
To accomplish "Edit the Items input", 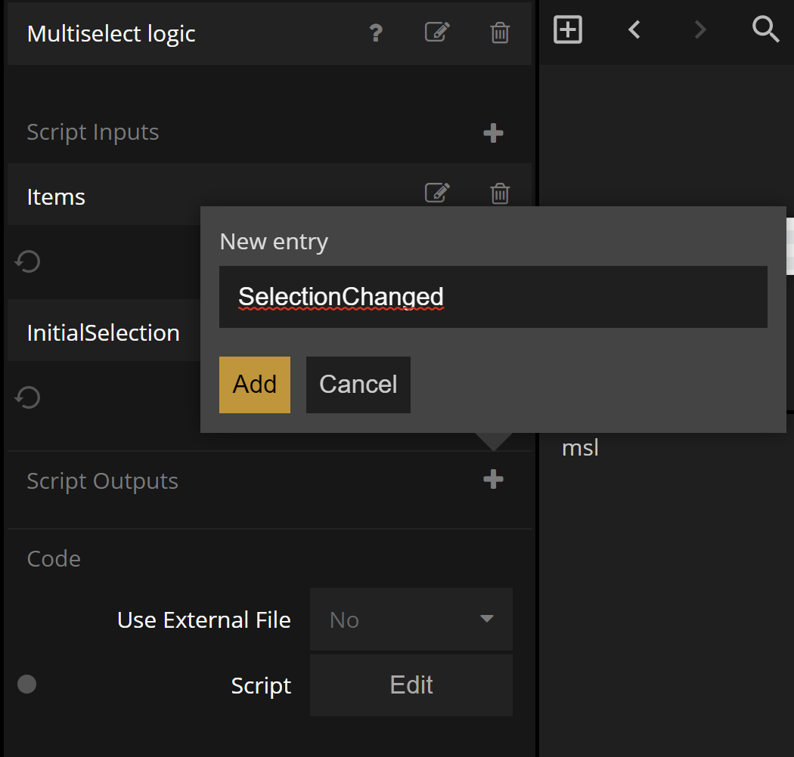I will 437,194.
